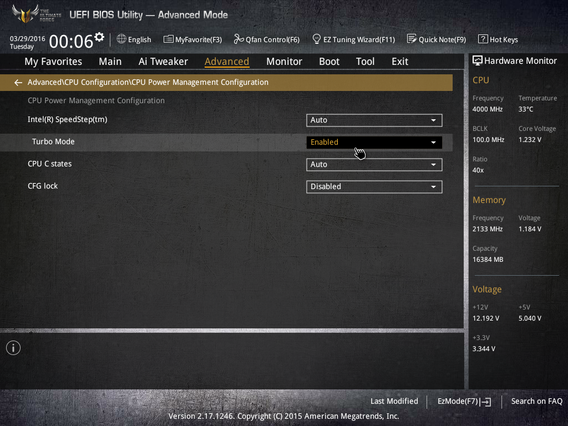The height and width of the screenshot is (426, 568).
Task: Click the 4000 MHz CPU frequency value
Action: (488, 109)
